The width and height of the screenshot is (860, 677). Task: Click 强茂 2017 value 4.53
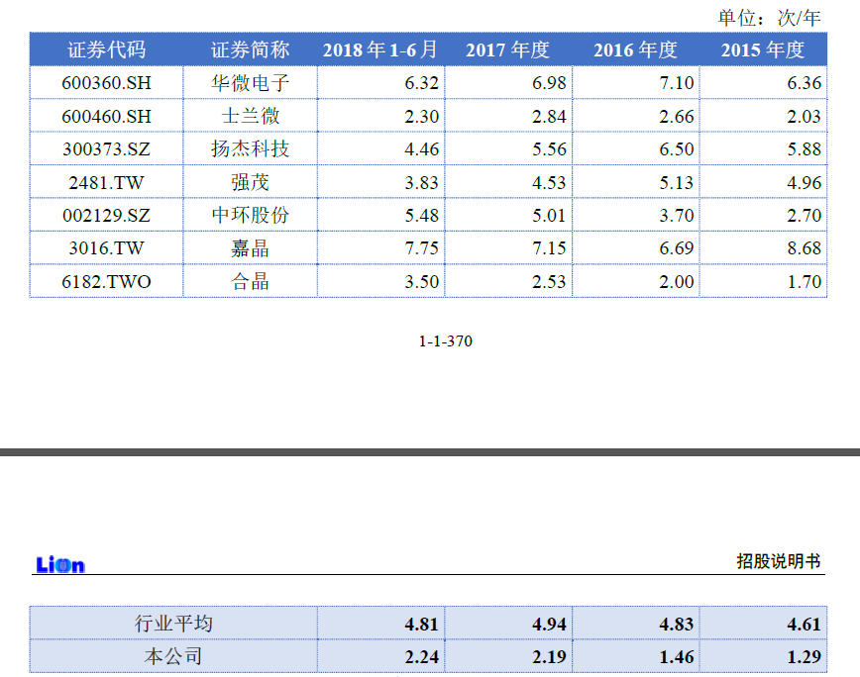[x=549, y=182]
